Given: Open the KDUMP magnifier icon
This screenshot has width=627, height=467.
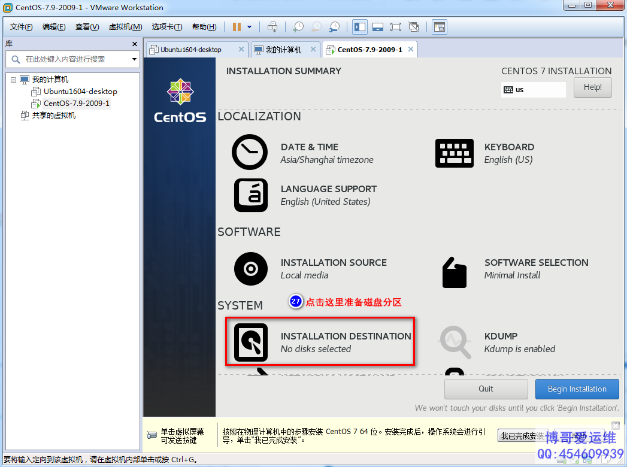Looking at the screenshot, I should click(x=455, y=342).
